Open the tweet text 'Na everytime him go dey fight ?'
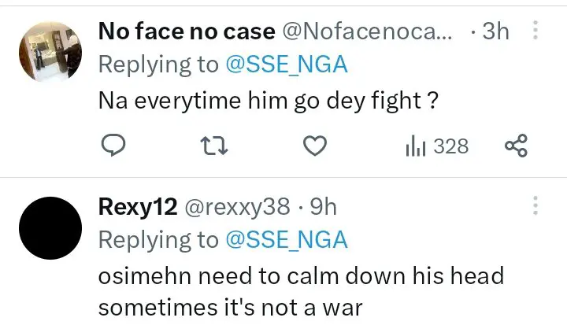 coord(268,102)
